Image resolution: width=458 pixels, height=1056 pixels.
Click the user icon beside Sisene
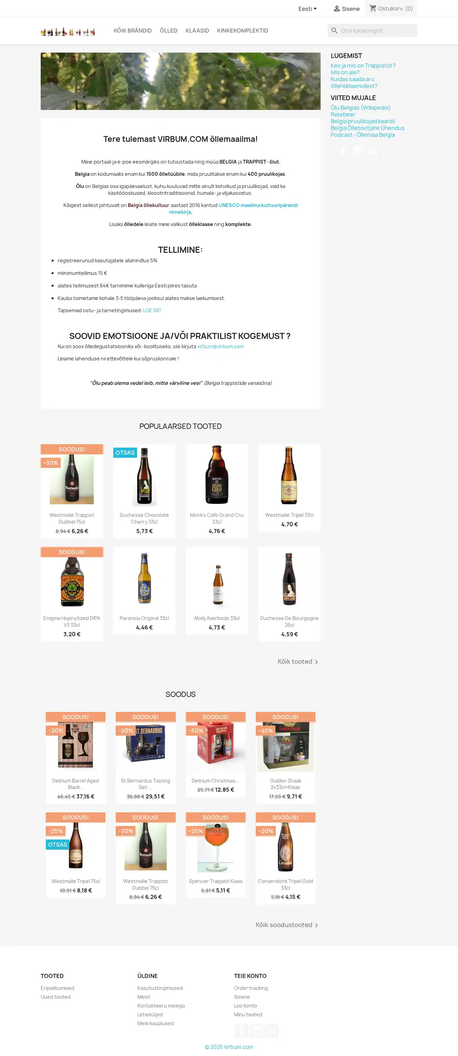click(x=337, y=8)
